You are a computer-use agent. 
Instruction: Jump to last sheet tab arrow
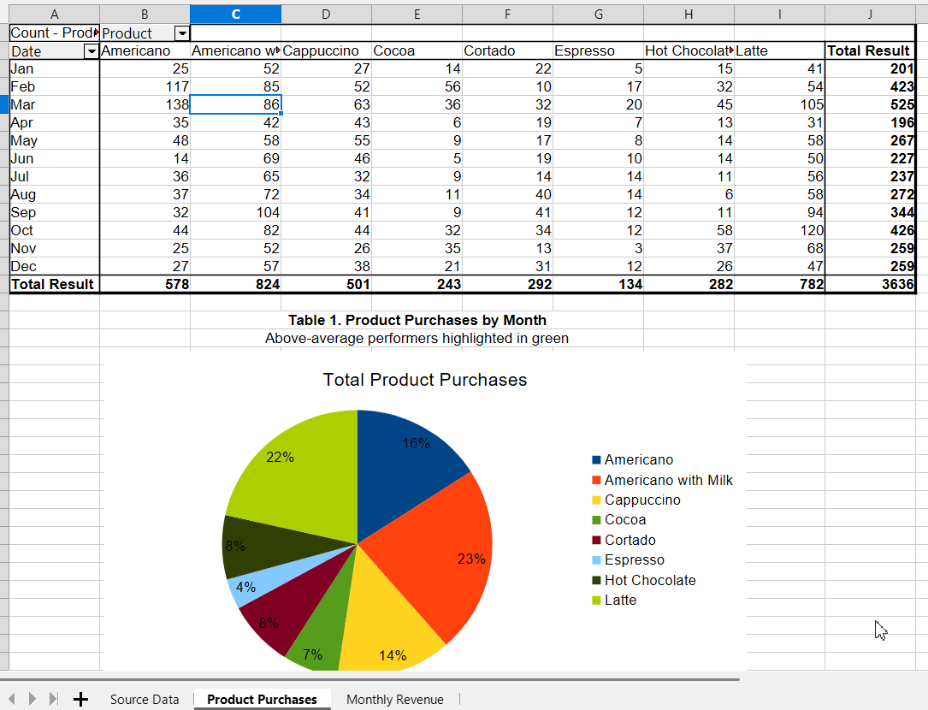click(x=54, y=700)
